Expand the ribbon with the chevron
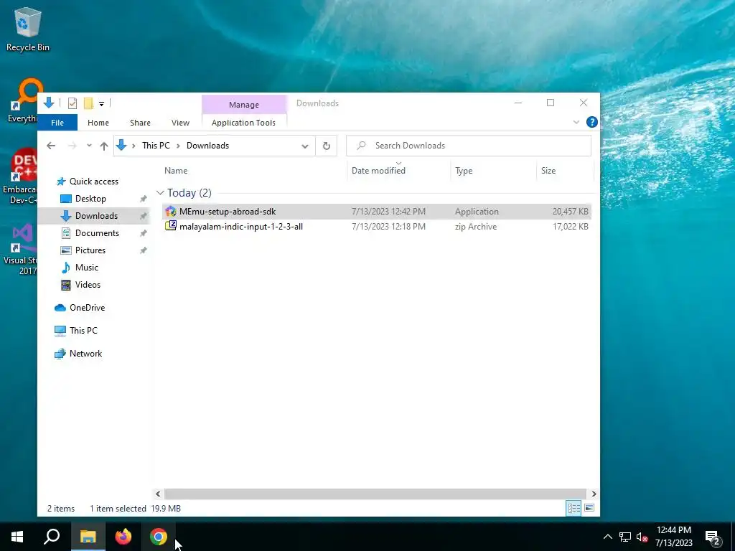Screen dimensions: 735x551 coord(576,122)
